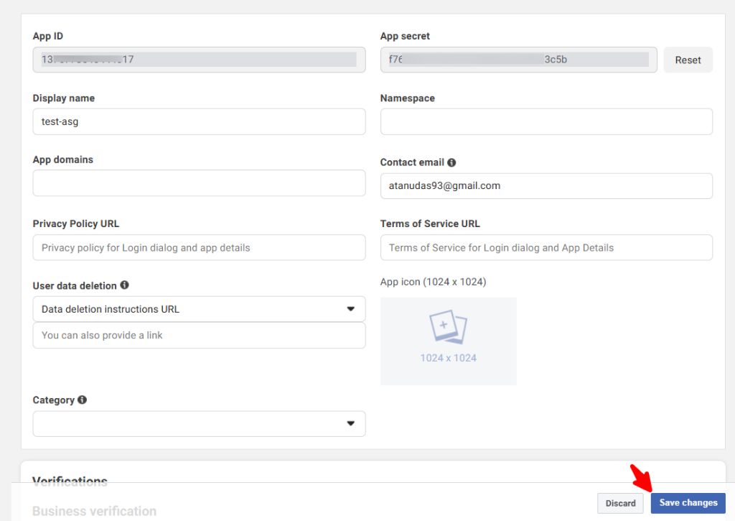Click the Save changes button
The height and width of the screenshot is (521, 735).
(688, 503)
